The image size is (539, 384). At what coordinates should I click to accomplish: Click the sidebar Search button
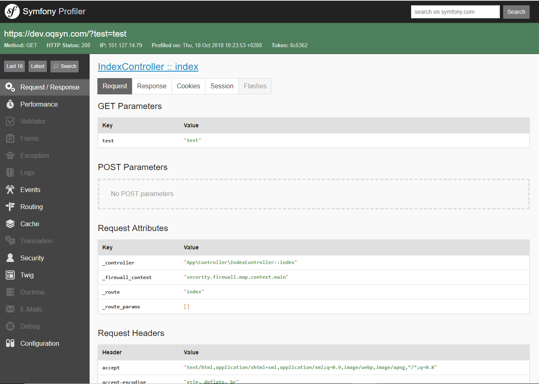[x=64, y=66]
